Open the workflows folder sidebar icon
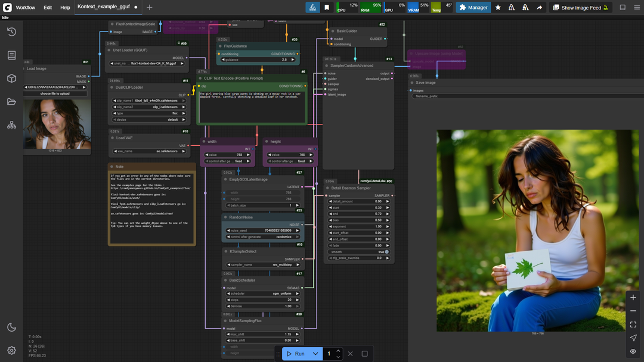The image size is (644, 362). coord(11,102)
